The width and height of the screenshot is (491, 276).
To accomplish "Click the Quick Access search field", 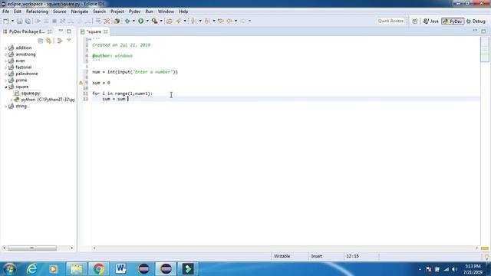I will coord(390,21).
